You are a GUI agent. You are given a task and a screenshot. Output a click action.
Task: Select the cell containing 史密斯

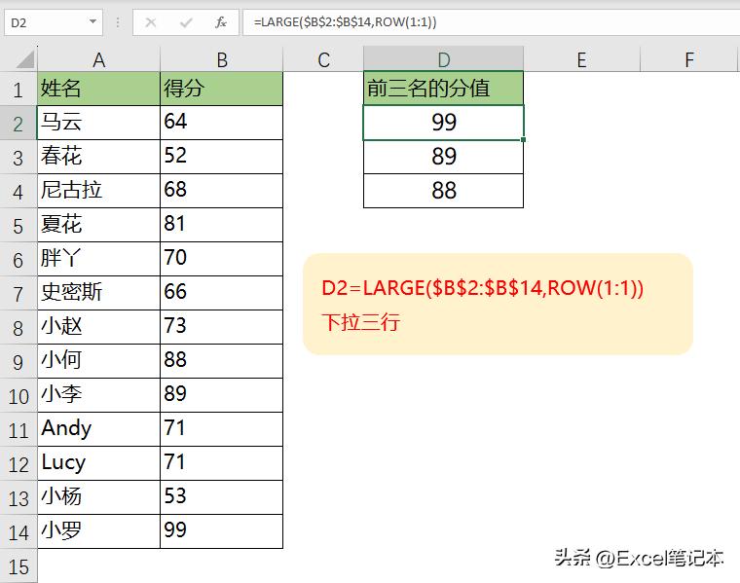(x=98, y=292)
